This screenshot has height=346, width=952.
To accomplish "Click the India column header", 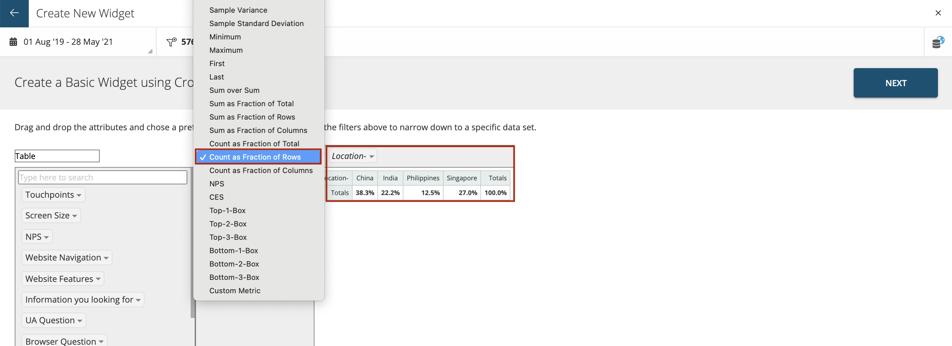I will [390, 178].
